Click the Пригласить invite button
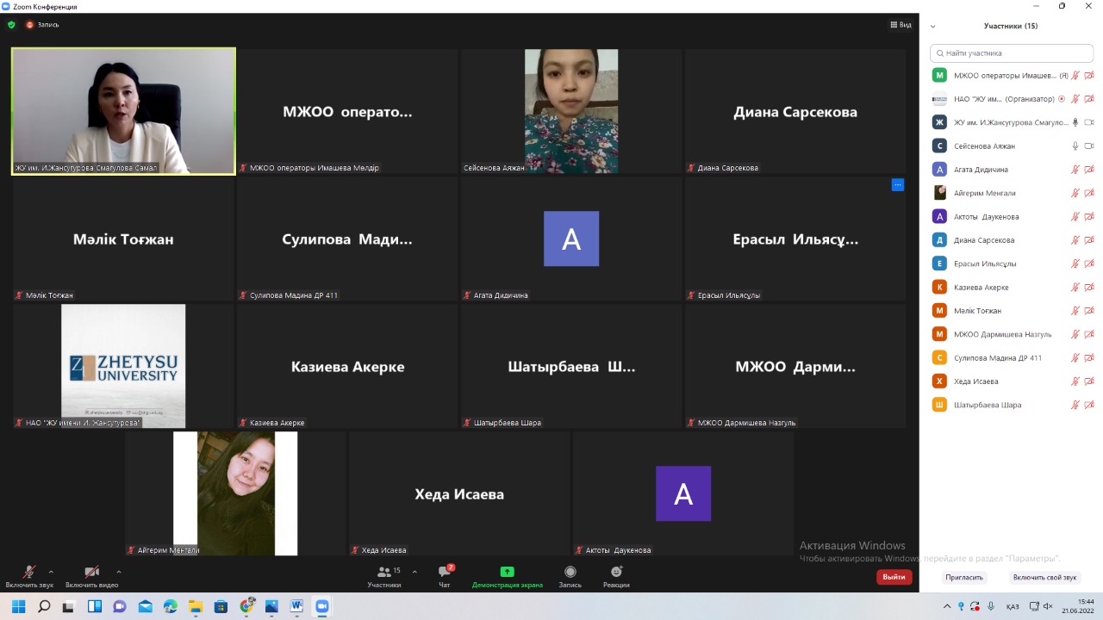 pos(963,578)
